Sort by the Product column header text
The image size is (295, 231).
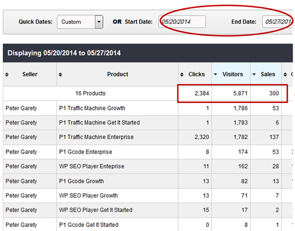(x=118, y=74)
